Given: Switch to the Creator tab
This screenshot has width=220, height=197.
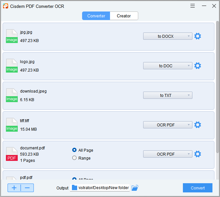Looking at the screenshot, I should [124, 16].
